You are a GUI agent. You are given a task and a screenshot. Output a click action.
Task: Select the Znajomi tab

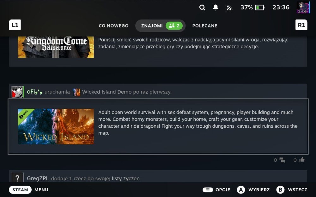point(160,26)
